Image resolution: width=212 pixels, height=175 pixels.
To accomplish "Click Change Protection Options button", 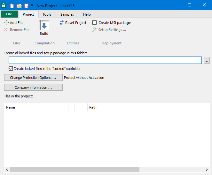I will point(33,78).
